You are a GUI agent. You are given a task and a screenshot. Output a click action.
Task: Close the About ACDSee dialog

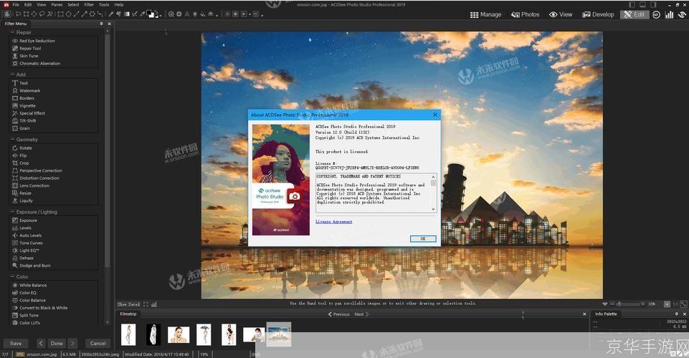click(435, 115)
